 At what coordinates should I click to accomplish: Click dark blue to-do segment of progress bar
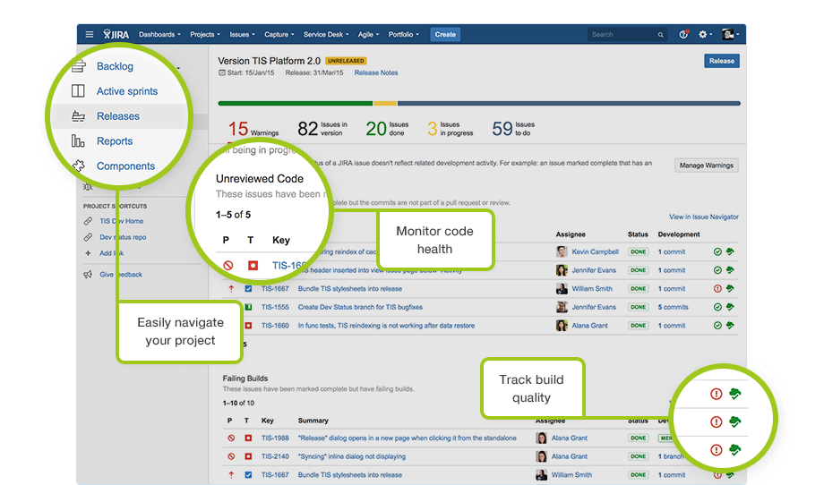tap(569, 104)
